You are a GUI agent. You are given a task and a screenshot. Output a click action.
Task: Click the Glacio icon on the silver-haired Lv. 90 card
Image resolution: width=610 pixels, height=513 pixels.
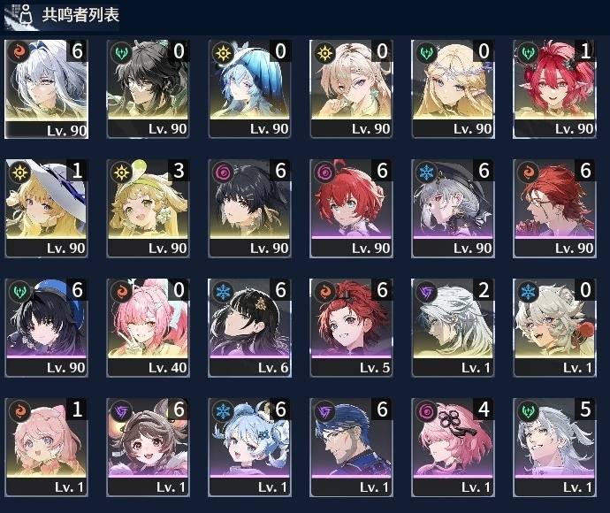(x=426, y=172)
